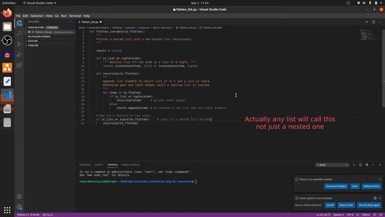Viewport: 385px width, 217px height.
Task: Open the Terminal menu
Action: [x=75, y=16]
